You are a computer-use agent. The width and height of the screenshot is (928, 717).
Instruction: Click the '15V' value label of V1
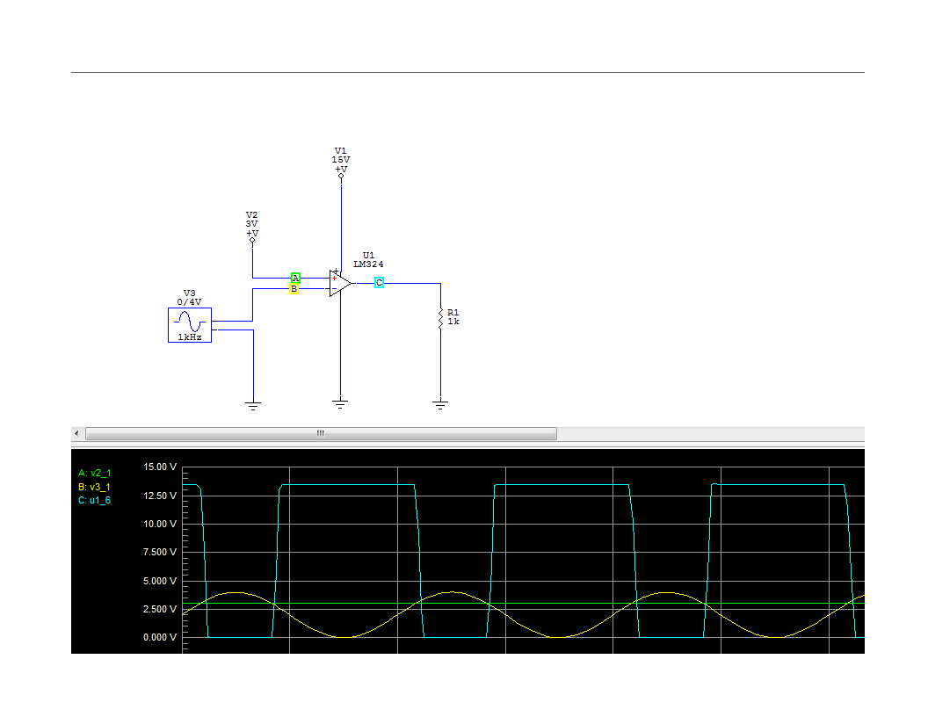(x=340, y=160)
